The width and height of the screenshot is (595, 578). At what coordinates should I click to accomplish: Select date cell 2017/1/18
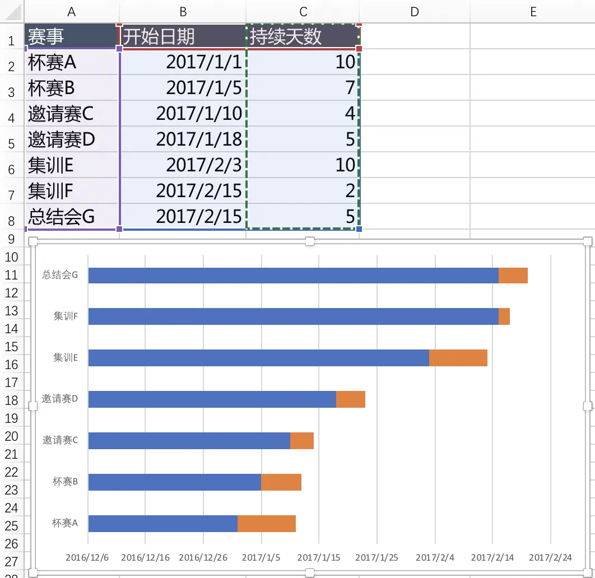click(x=183, y=139)
